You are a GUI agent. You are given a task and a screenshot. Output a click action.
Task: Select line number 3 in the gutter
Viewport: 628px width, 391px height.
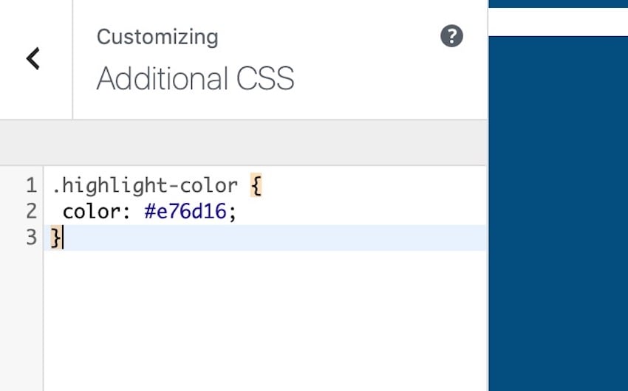point(31,238)
